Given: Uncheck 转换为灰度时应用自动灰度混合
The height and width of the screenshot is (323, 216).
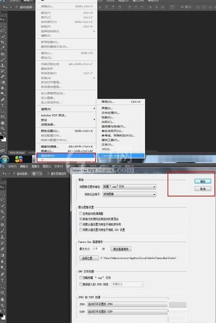Looking at the screenshot, I should pyautogui.click(x=81, y=219).
